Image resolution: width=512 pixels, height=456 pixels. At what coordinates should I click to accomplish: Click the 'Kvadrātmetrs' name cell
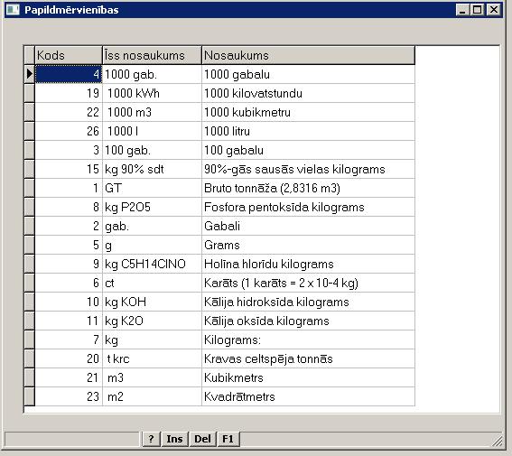[308, 396]
